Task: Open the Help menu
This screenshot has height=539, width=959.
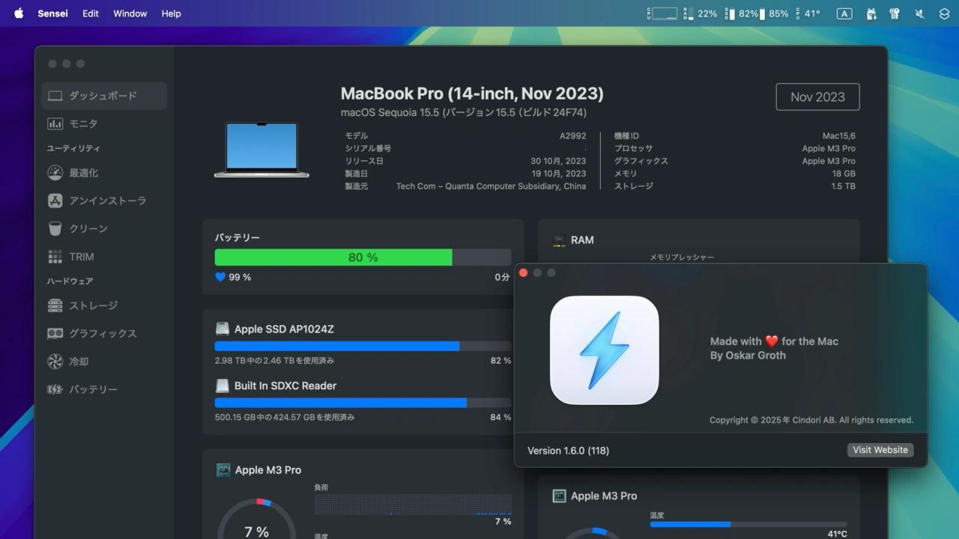Action: coord(172,13)
